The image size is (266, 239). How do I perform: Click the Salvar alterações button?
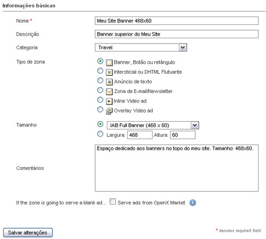pyautogui.click(x=28, y=233)
